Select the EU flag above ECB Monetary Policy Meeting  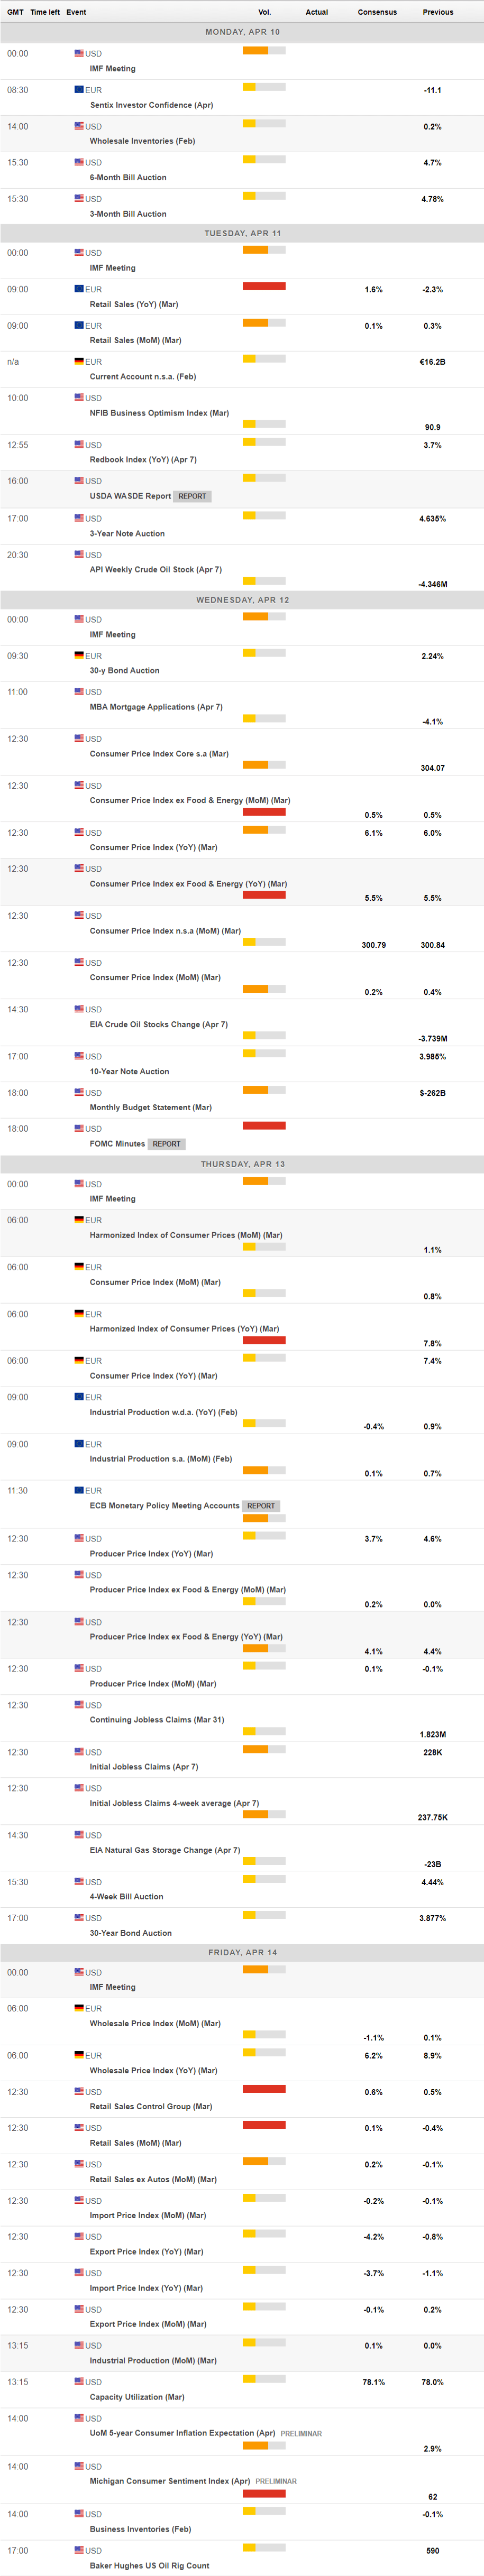(x=79, y=1491)
